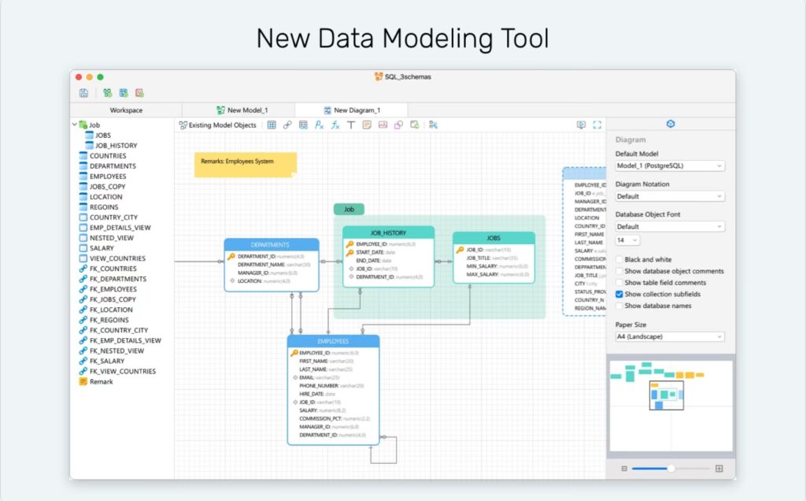806x501 pixels.
Task: Pick the relationship link tool icon
Action: click(x=287, y=125)
